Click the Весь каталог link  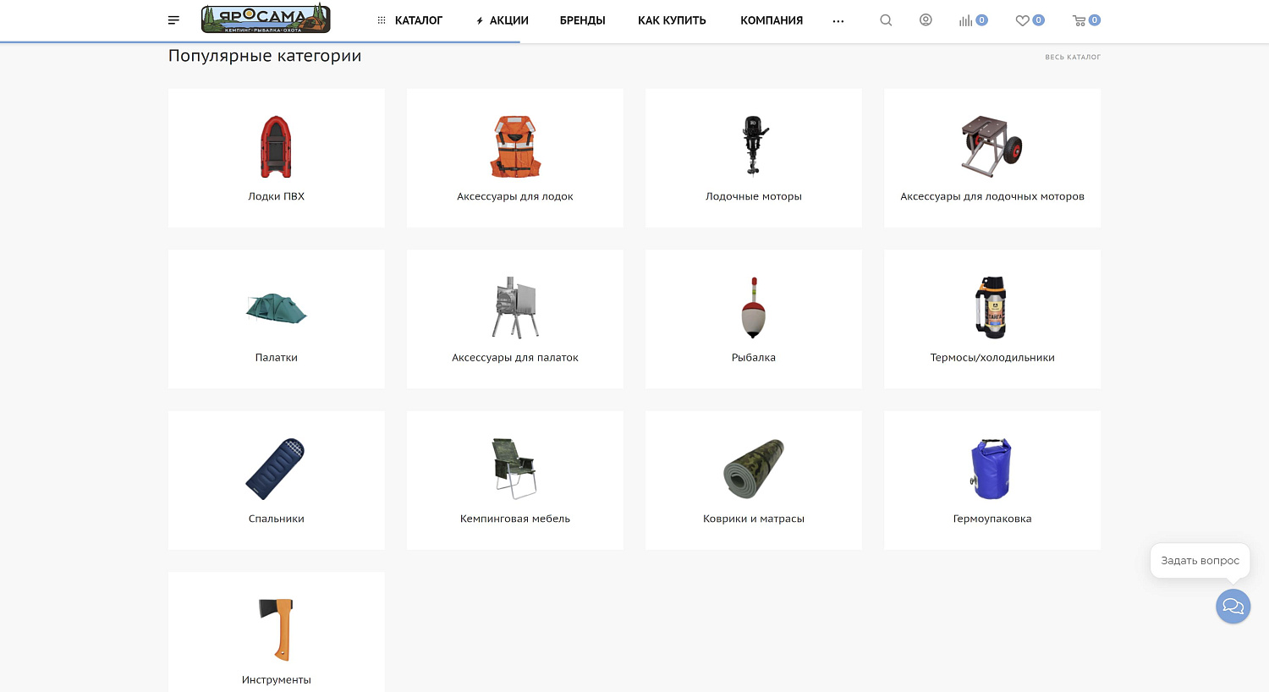1072,58
